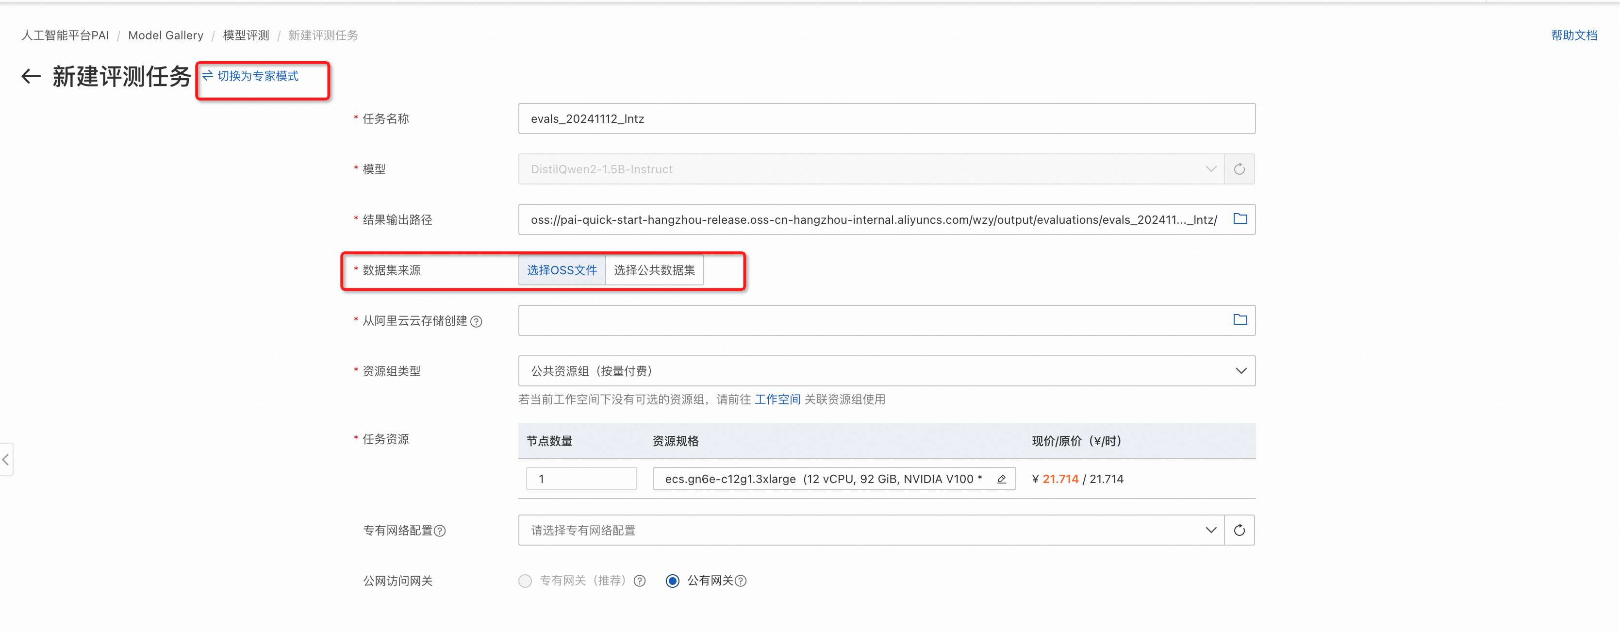Refresh the 专有网络配置 list
Viewport: 1620px width, 632px height.
pos(1239,530)
